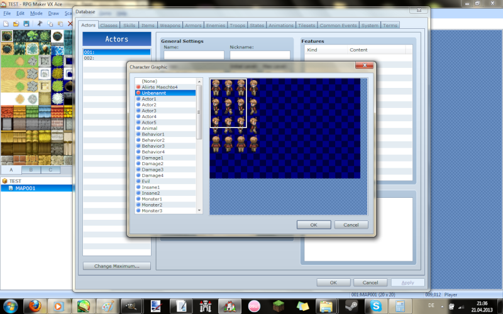Select Evil in the graphic list
The height and width of the screenshot is (314, 503).
click(x=165, y=181)
